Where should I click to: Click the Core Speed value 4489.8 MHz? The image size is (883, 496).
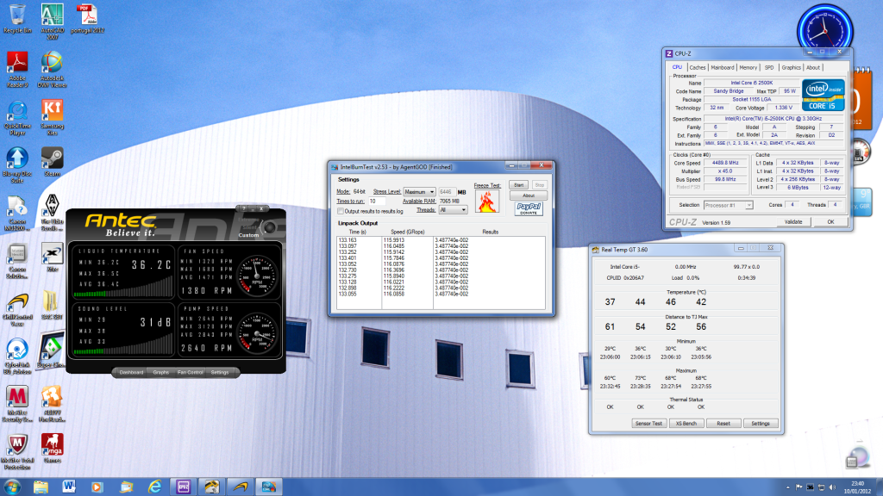tap(725, 163)
